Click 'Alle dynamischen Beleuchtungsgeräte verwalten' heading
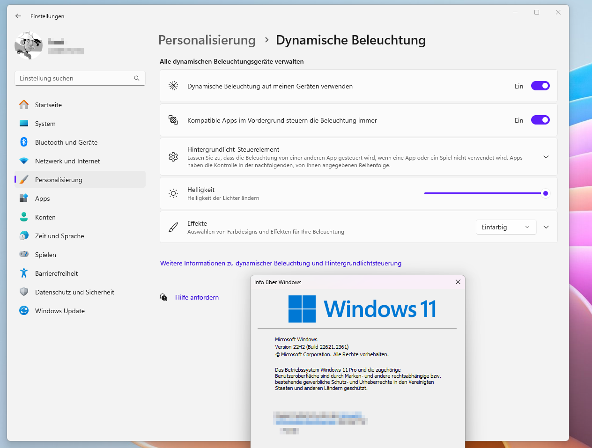The height and width of the screenshot is (448, 592). tap(232, 61)
